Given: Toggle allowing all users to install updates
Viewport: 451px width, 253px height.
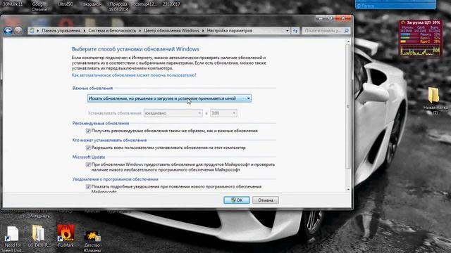Looking at the screenshot, I should (x=88, y=148).
